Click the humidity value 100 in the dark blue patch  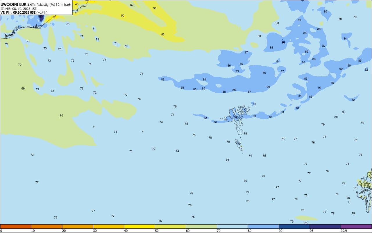tap(40, 17)
